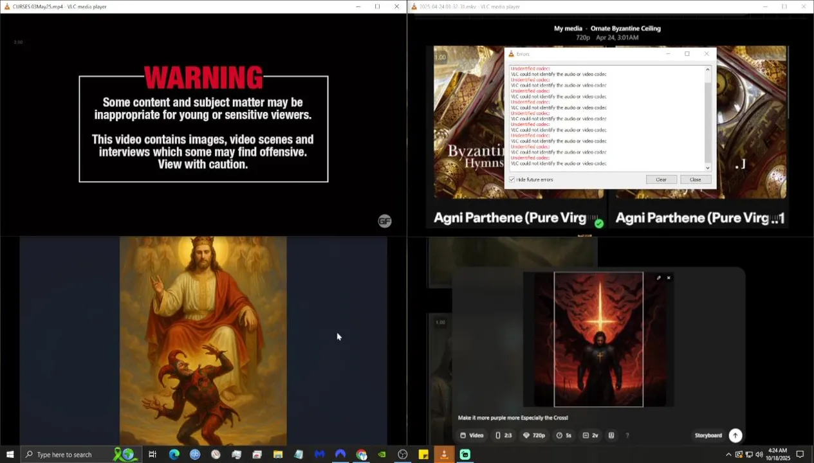Open the green app icon after VLC in taskbar
The image size is (814, 463).
pos(465,455)
